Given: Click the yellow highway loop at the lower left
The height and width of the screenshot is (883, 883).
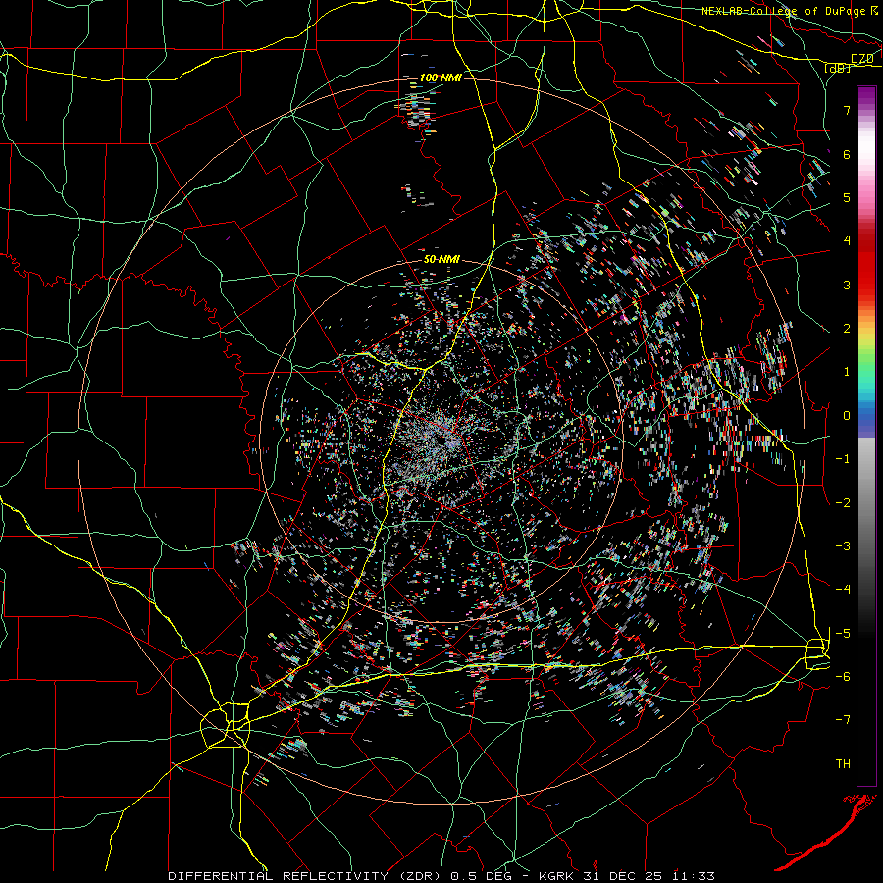Looking at the screenshot, I should (x=226, y=725).
